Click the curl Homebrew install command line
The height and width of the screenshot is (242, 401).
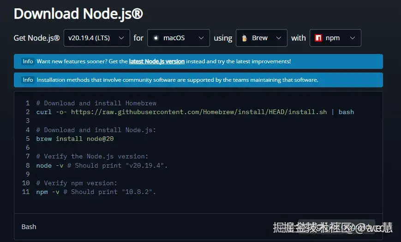(195, 112)
